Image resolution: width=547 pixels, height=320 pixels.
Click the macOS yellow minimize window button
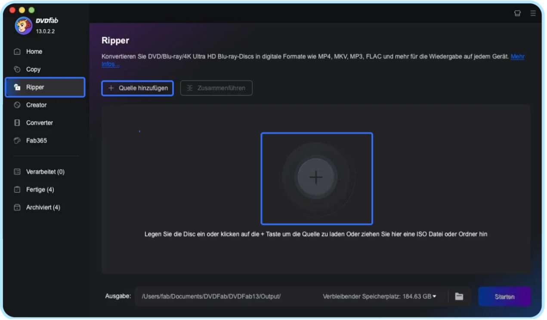coord(22,9)
